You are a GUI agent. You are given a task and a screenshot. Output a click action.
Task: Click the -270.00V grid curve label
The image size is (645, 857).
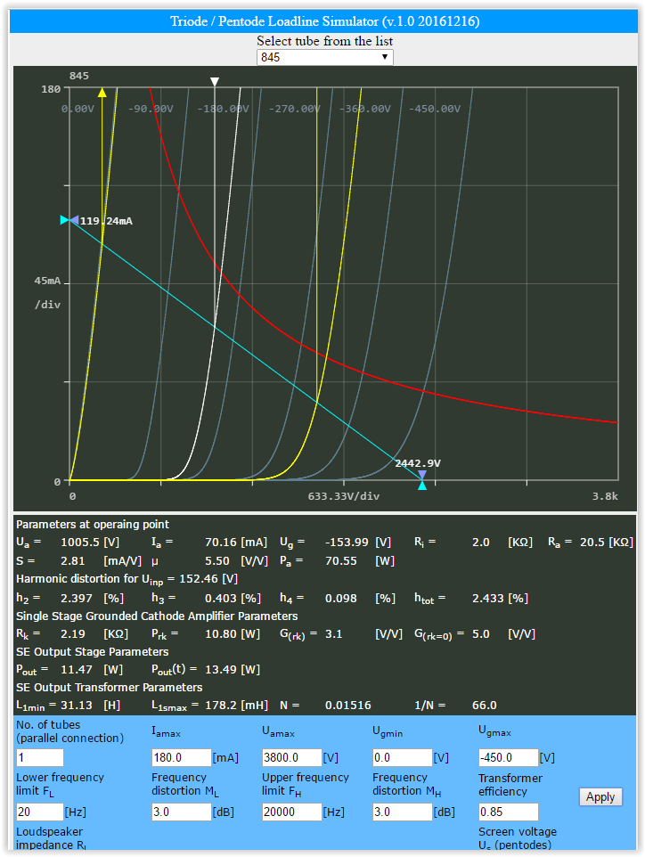pos(295,109)
